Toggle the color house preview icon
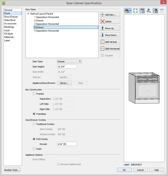Image resolution: width=168 pixels, height=176 pixels. pyautogui.click(x=155, y=11)
